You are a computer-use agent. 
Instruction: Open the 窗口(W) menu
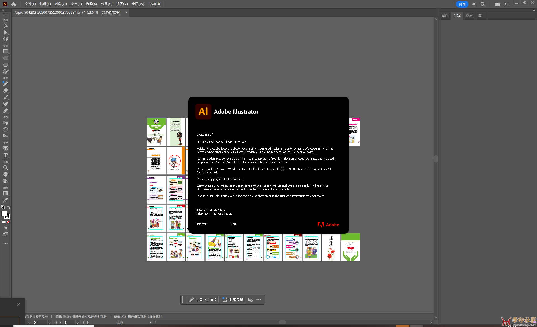[138, 4]
